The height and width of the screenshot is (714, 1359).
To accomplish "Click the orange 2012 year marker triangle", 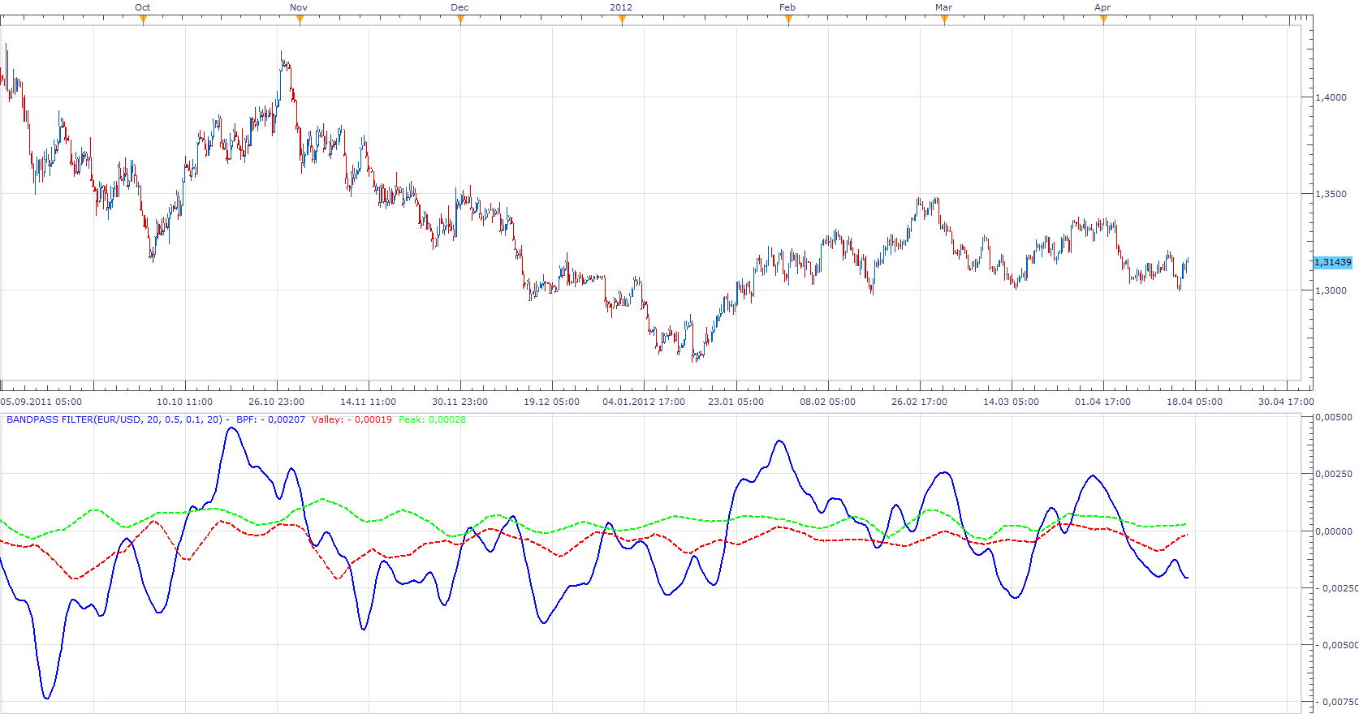I will pos(622,20).
